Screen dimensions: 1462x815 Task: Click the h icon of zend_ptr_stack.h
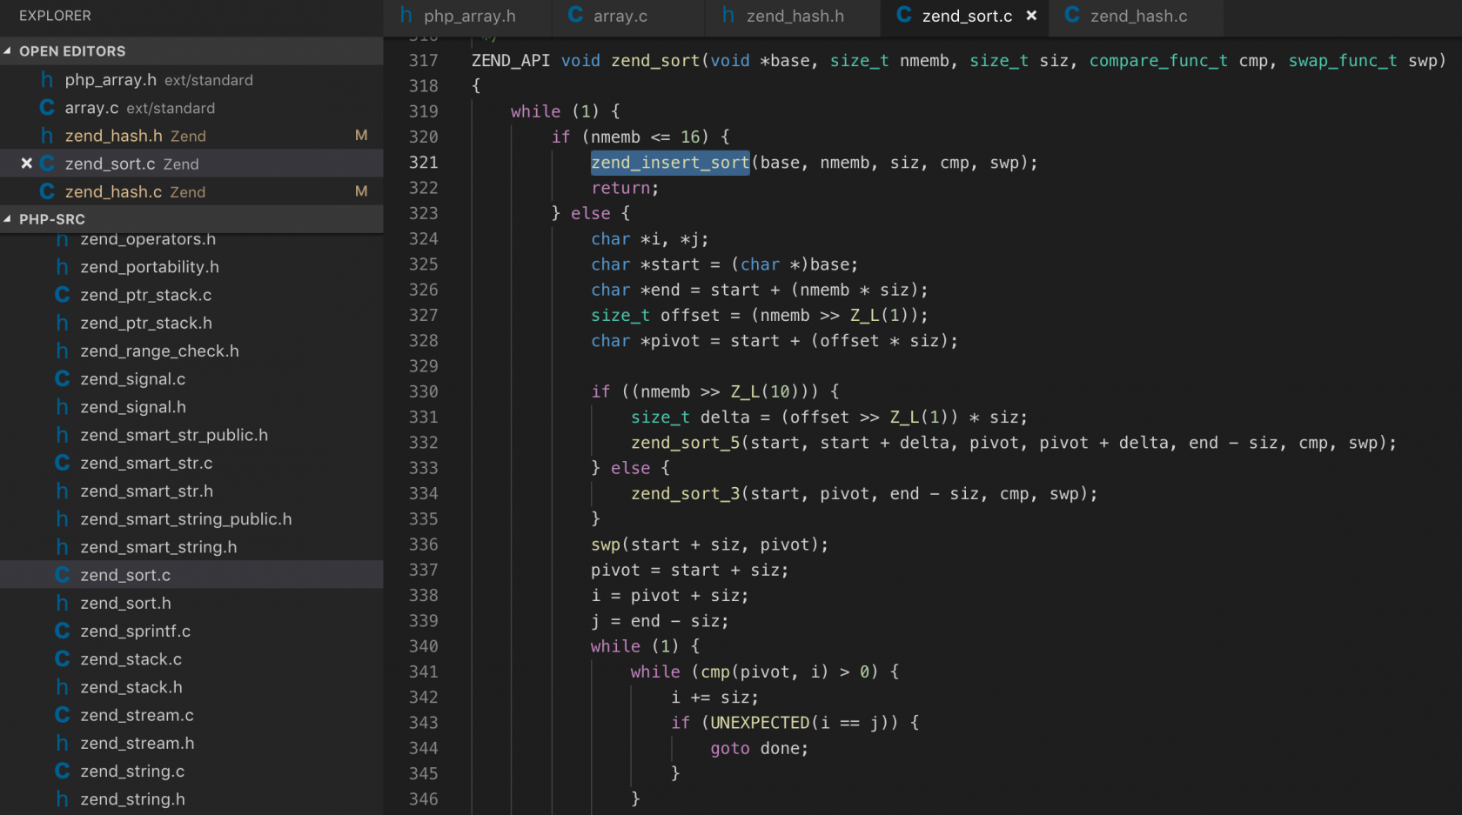(62, 323)
